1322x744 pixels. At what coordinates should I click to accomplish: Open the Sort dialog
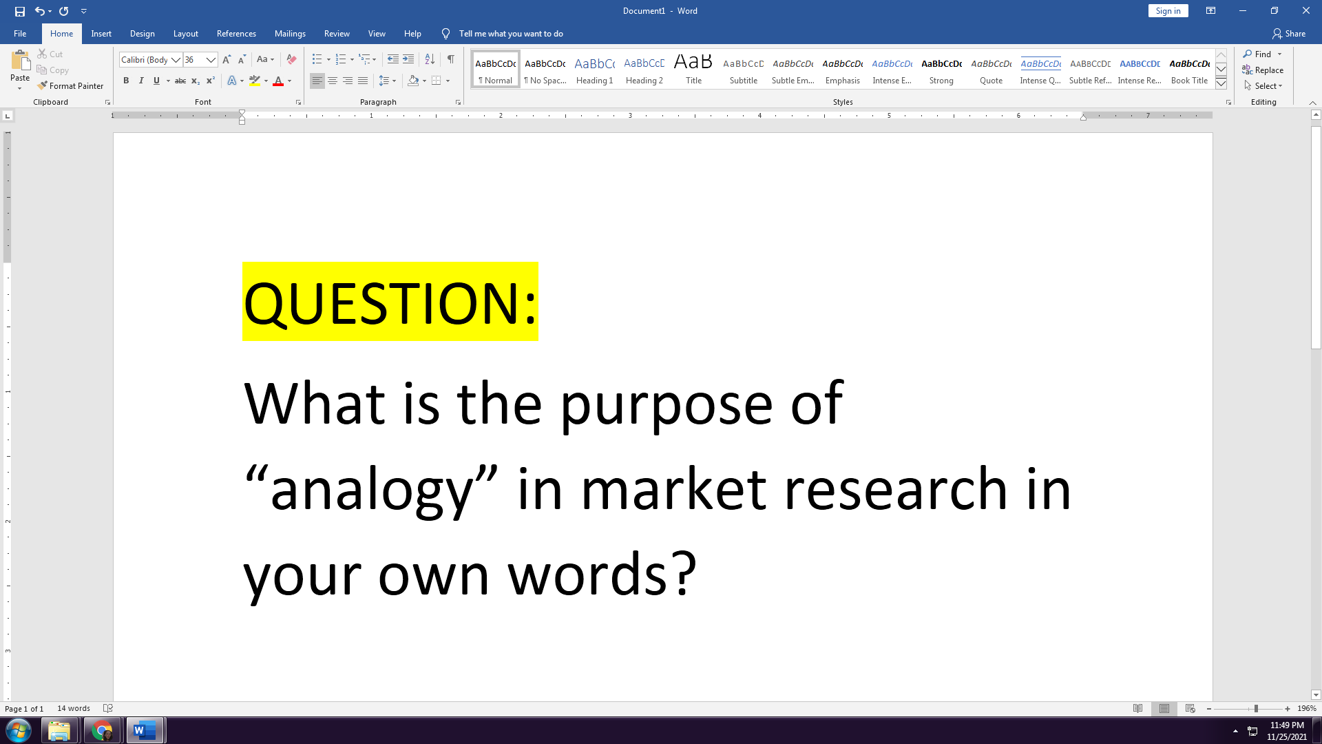(x=430, y=59)
